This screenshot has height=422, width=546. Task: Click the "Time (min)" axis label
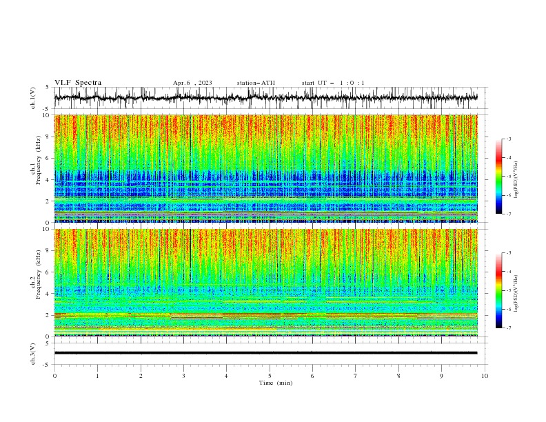(276, 383)
